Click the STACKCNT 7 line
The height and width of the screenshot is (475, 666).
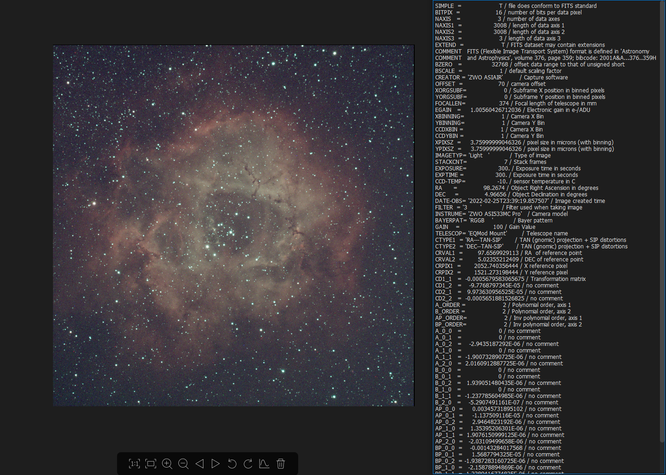(x=490, y=162)
